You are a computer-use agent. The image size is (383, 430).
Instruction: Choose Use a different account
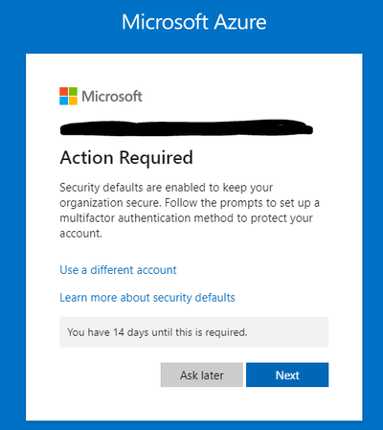[x=118, y=270]
